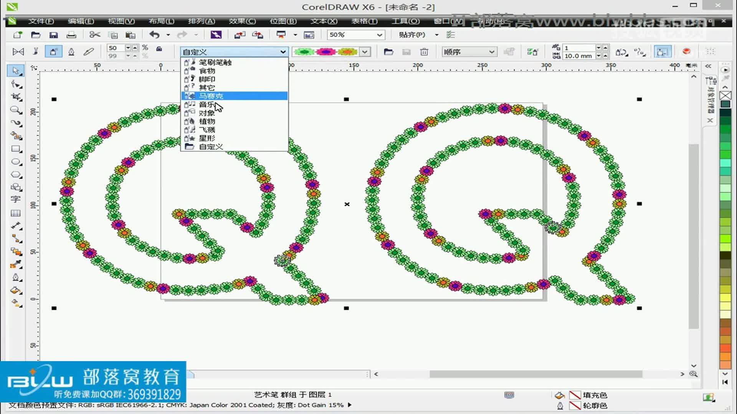This screenshot has height=414, width=737.
Task: Click the Delete spraylist trash icon
Action: click(424, 52)
